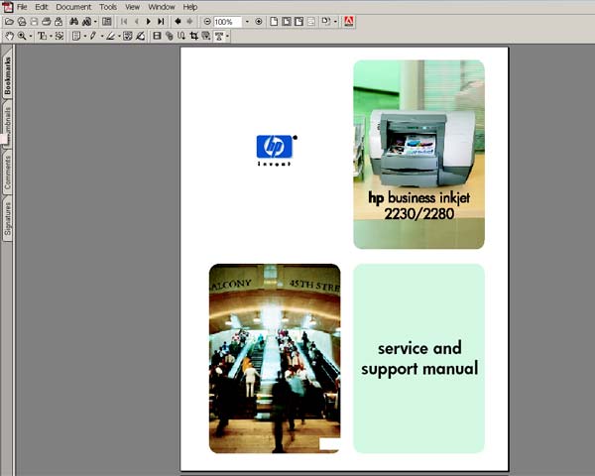Expand the Highlight tool dropdown arrow
This screenshot has height=476, width=595.
point(119,37)
